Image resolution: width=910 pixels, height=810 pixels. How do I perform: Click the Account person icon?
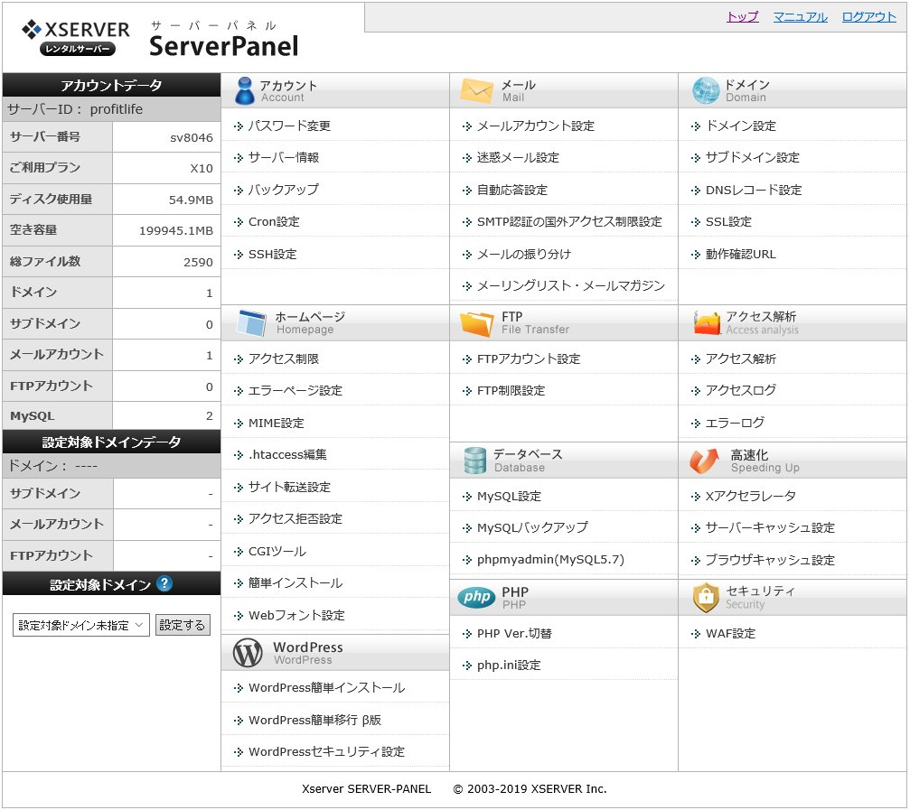[x=244, y=91]
